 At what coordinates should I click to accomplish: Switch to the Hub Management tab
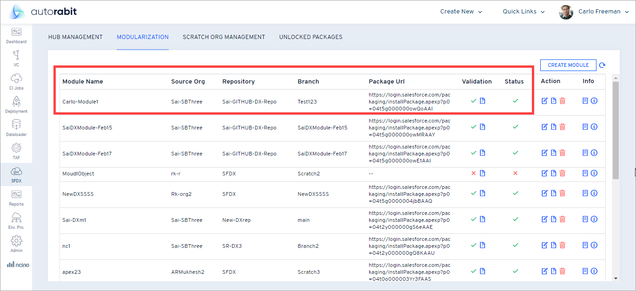(x=75, y=37)
